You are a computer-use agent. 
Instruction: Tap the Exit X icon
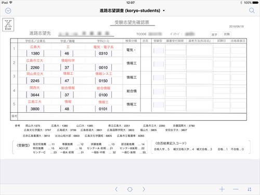pyautogui.click(x=8, y=25)
